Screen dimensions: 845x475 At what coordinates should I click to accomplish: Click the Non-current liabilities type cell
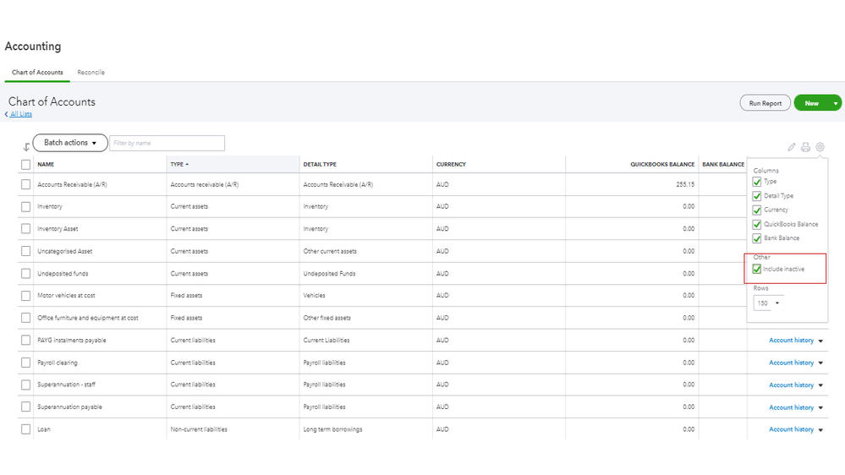(199, 429)
